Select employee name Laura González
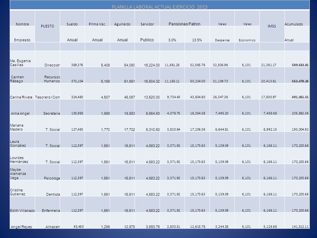This screenshot has width=317, height=238. [18, 143]
